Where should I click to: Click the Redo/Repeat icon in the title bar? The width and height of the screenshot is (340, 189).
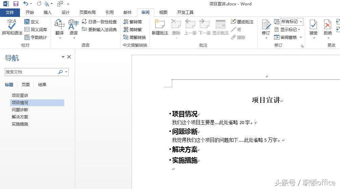tap(39, 4)
